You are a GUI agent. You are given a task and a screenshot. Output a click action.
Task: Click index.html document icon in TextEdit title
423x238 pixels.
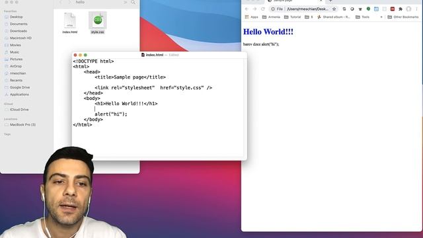(x=143, y=55)
